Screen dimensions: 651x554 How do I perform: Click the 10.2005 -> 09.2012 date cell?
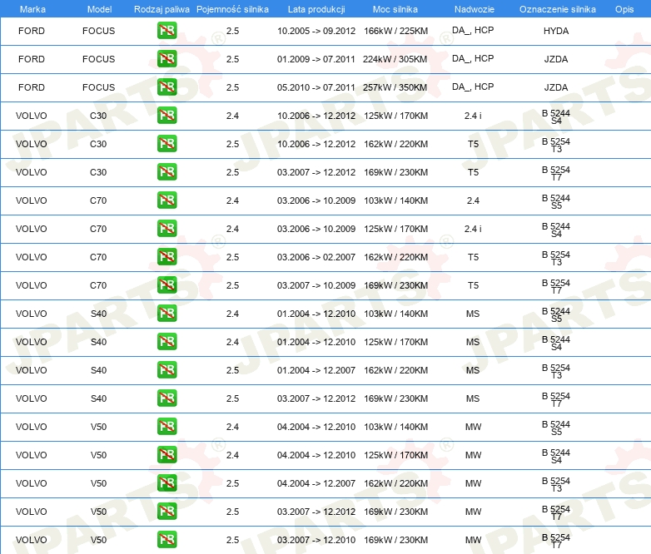tap(316, 31)
